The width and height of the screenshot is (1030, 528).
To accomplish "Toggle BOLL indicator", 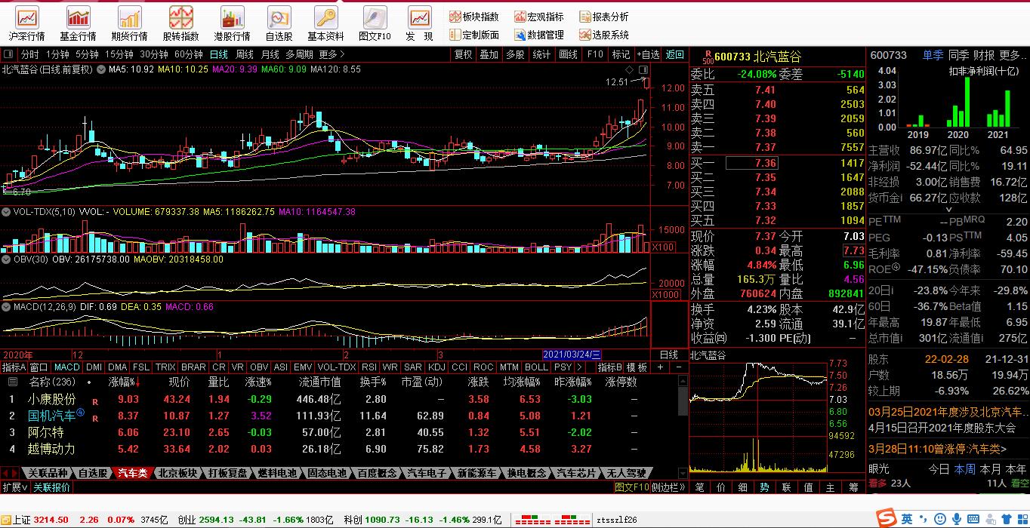I will [x=536, y=367].
